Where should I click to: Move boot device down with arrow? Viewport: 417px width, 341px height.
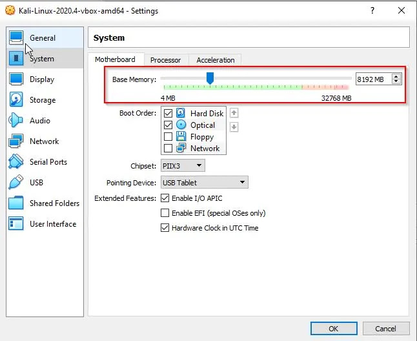(234, 127)
